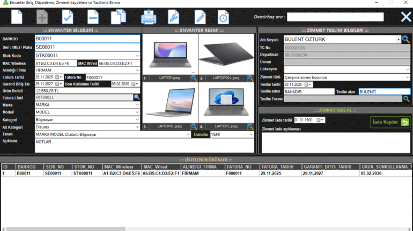This screenshot has height=231, width=413.
Task: Click magnifier beside Fatura Linki field
Action: (x=137, y=97)
